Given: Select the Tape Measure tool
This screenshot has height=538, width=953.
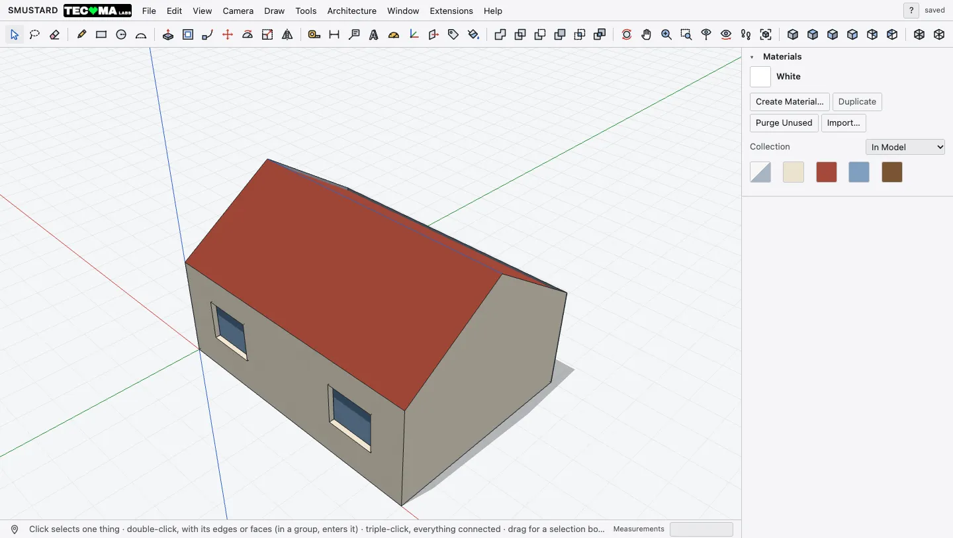Looking at the screenshot, I should click(314, 34).
